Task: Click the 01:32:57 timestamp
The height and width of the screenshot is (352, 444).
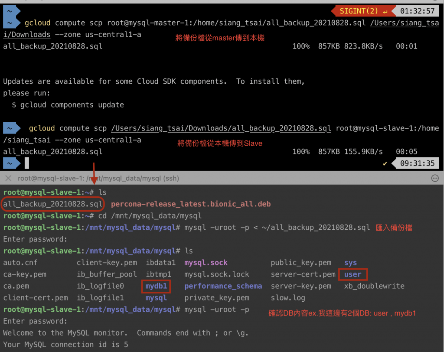Action: coord(417,11)
